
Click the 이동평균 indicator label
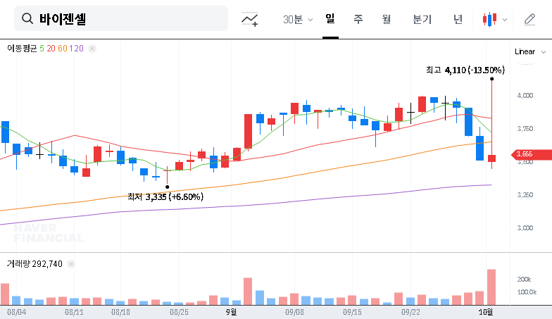pyautogui.click(x=23, y=49)
